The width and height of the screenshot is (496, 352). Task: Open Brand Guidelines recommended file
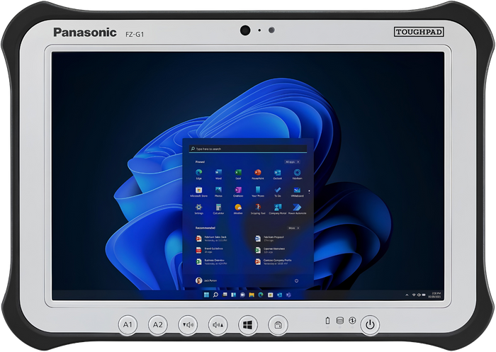210,250
